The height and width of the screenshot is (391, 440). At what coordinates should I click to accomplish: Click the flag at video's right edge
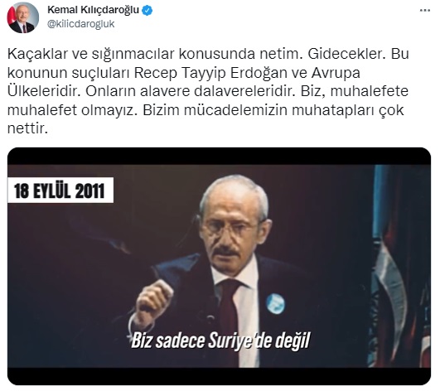click(x=401, y=267)
